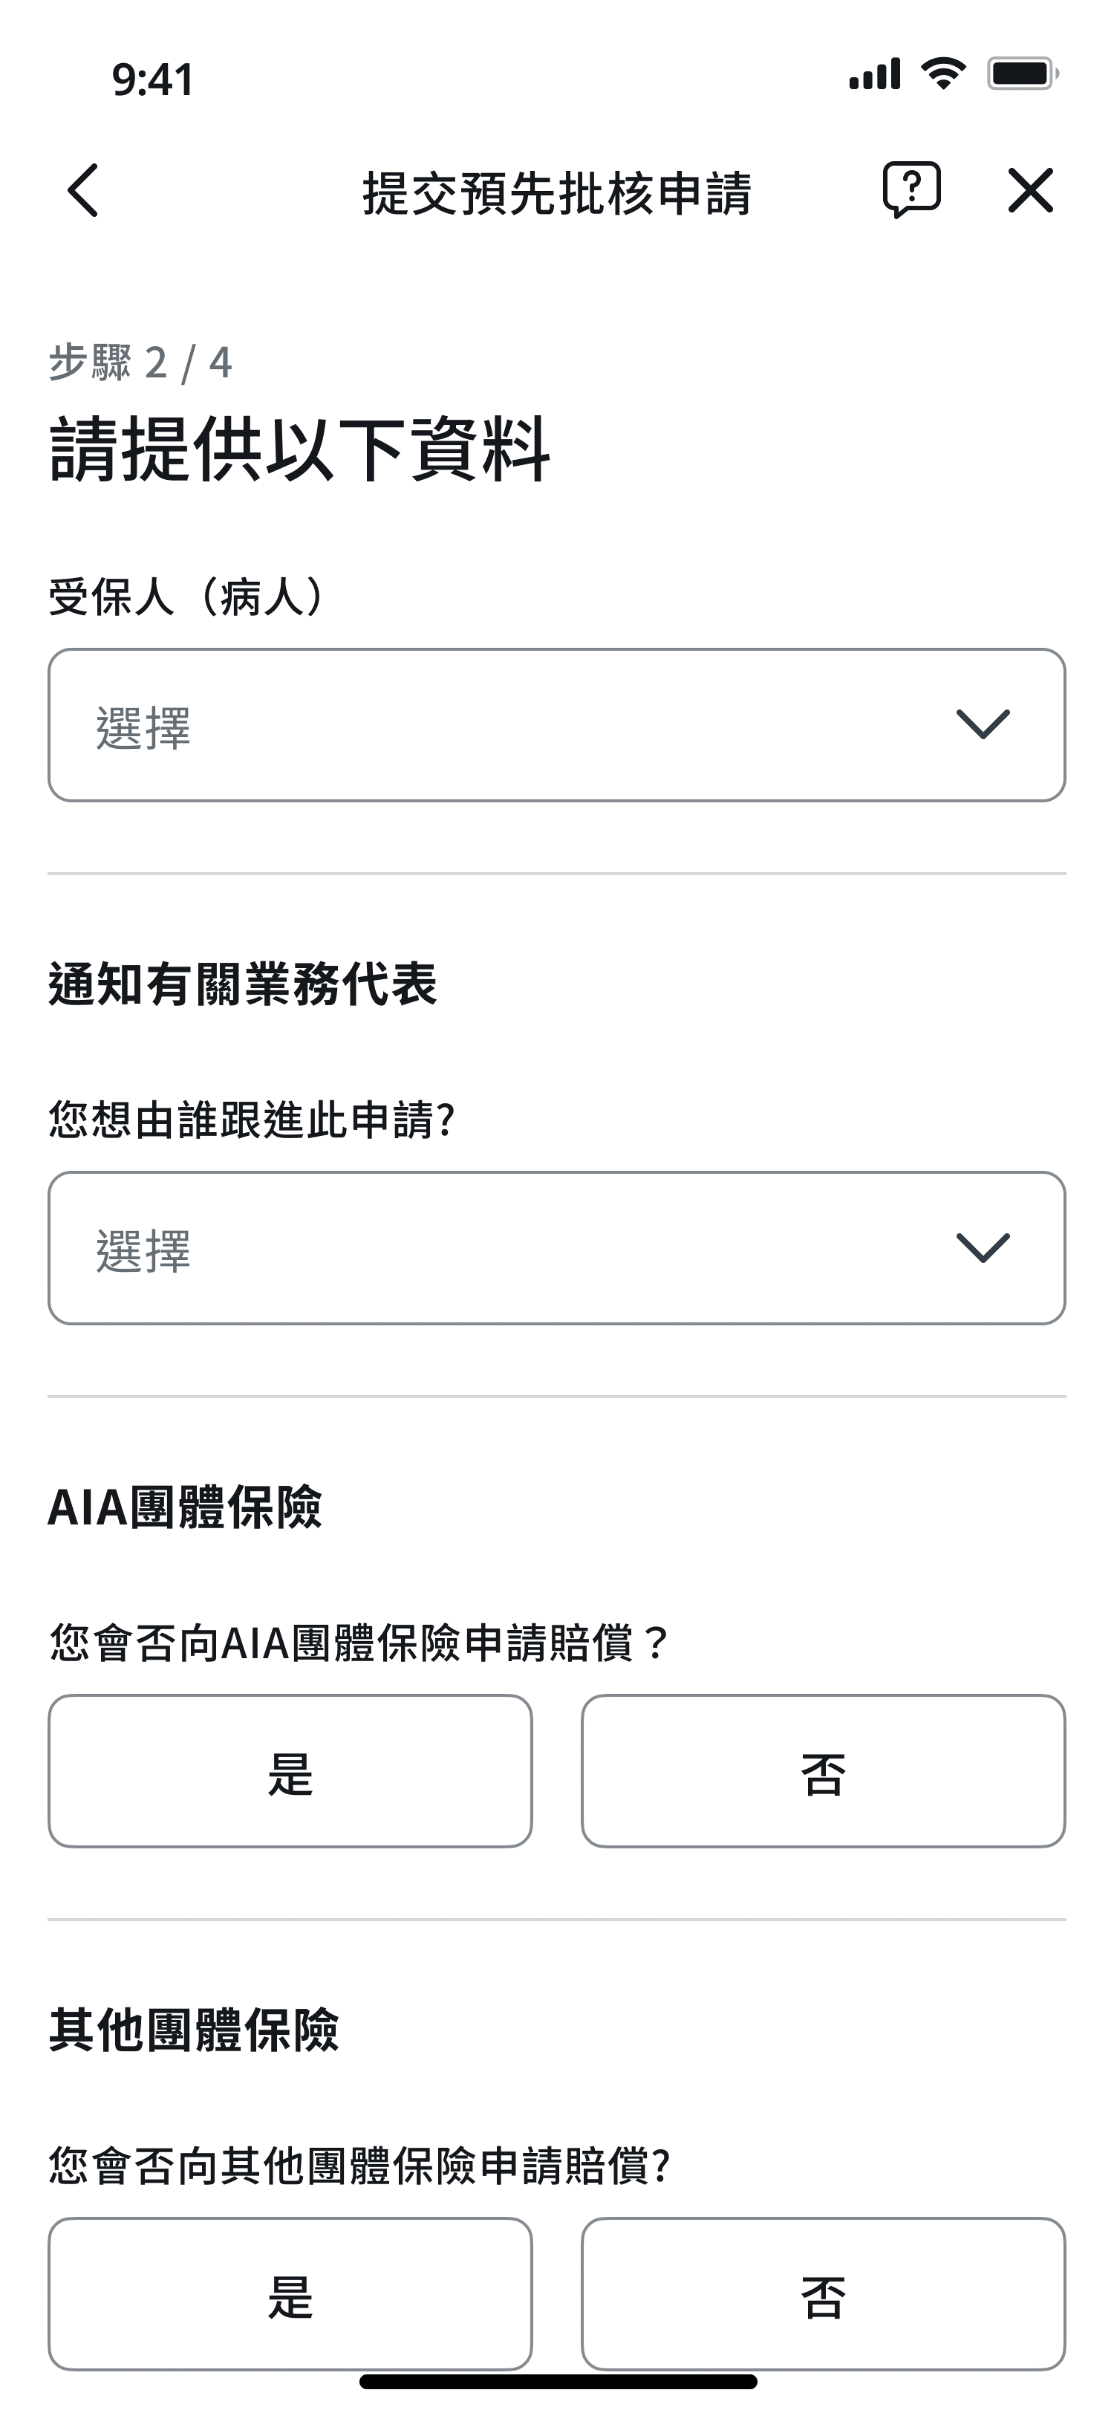
Task: Tap the 請提供以下資料 heading
Action: 299,449
